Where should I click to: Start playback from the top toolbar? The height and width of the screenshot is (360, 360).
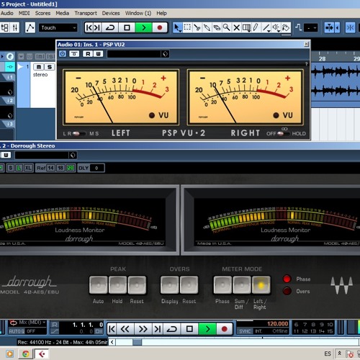coord(143,28)
